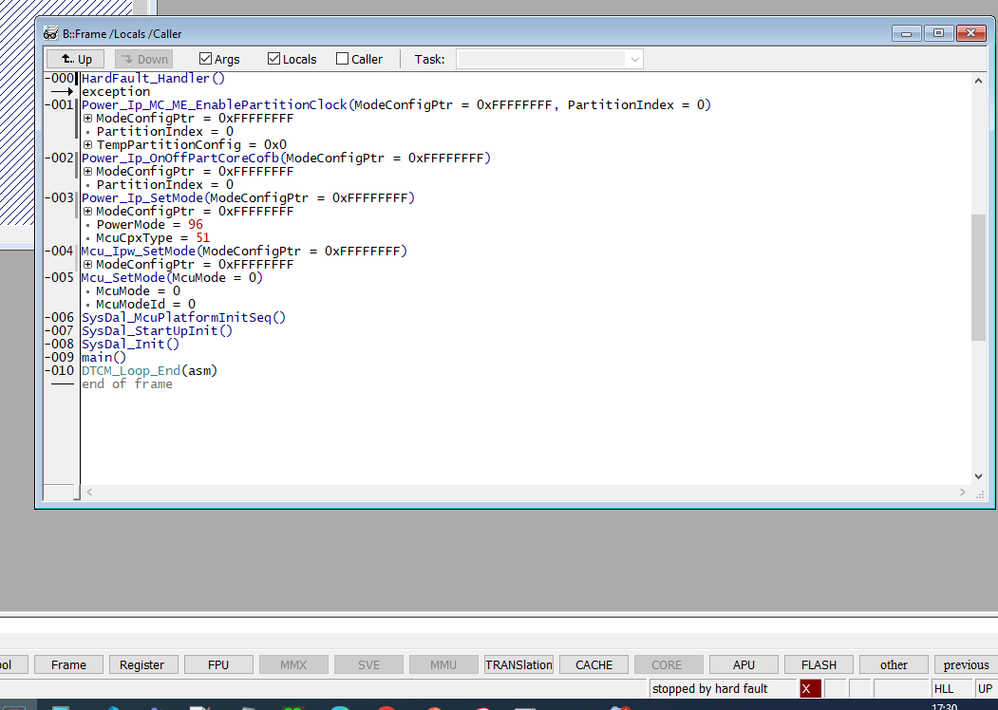Open the Frame view from the state bar
Image resolution: width=998 pixels, height=710 pixels.
[67, 664]
